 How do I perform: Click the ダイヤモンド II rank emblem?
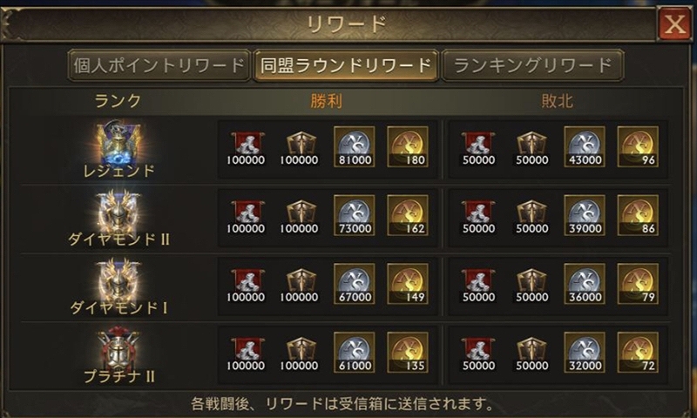pyautogui.click(x=118, y=212)
